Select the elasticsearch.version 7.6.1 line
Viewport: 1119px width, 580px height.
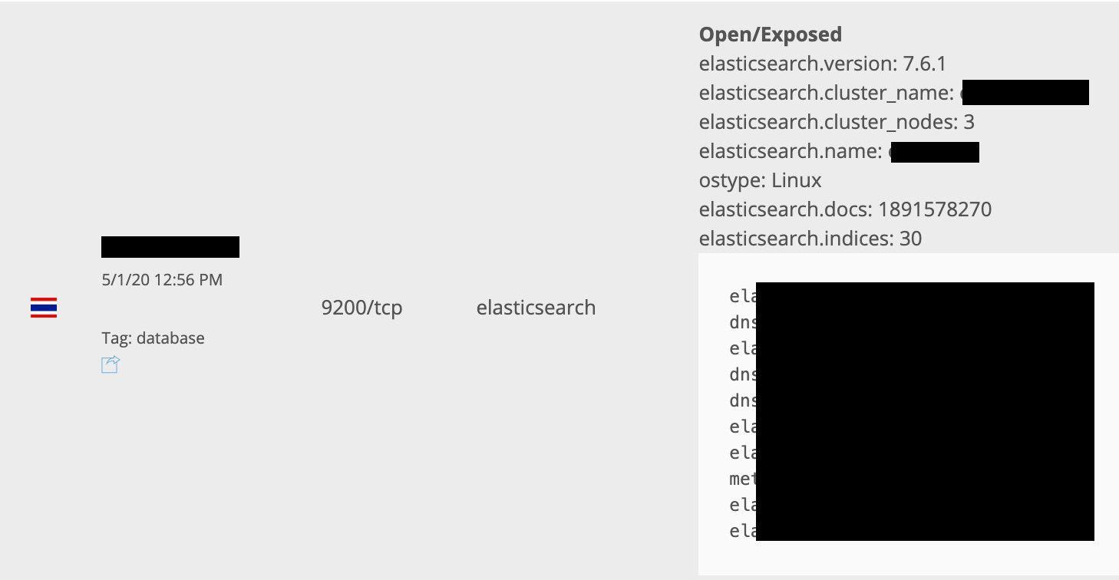pyautogui.click(x=822, y=64)
